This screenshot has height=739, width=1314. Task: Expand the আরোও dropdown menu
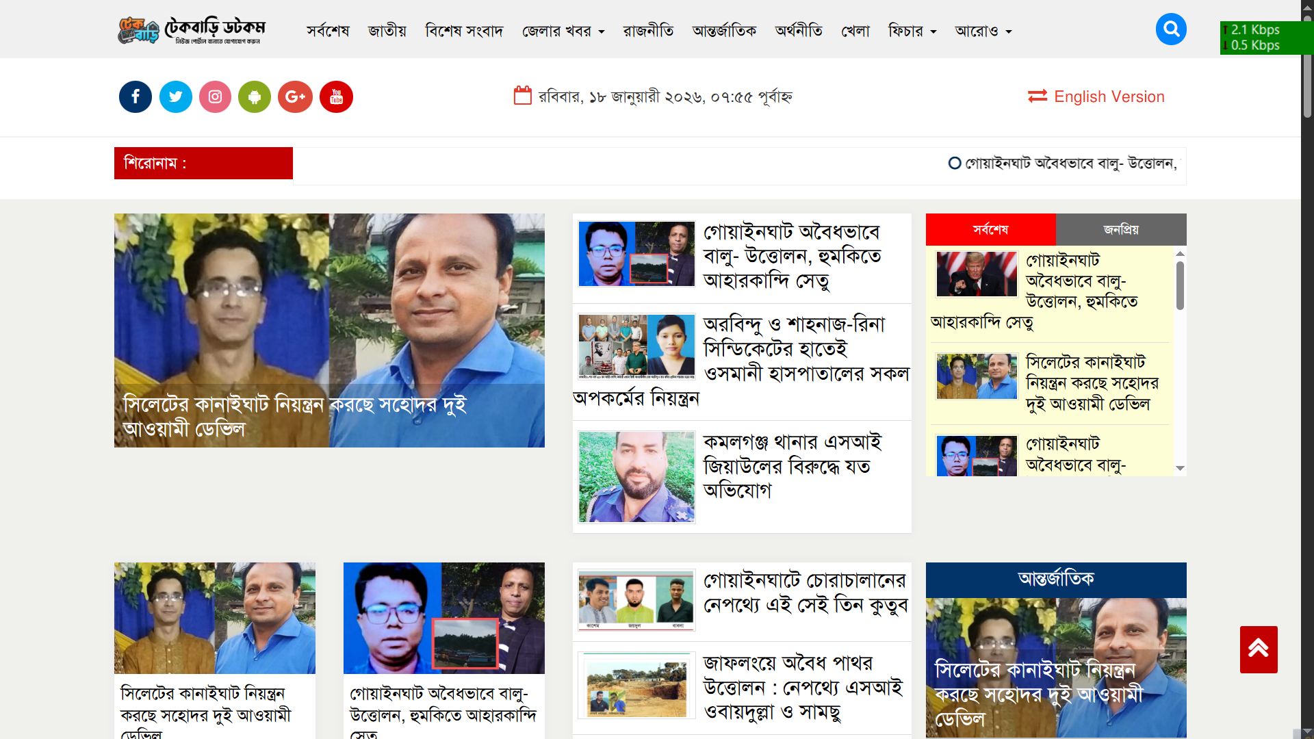(983, 31)
